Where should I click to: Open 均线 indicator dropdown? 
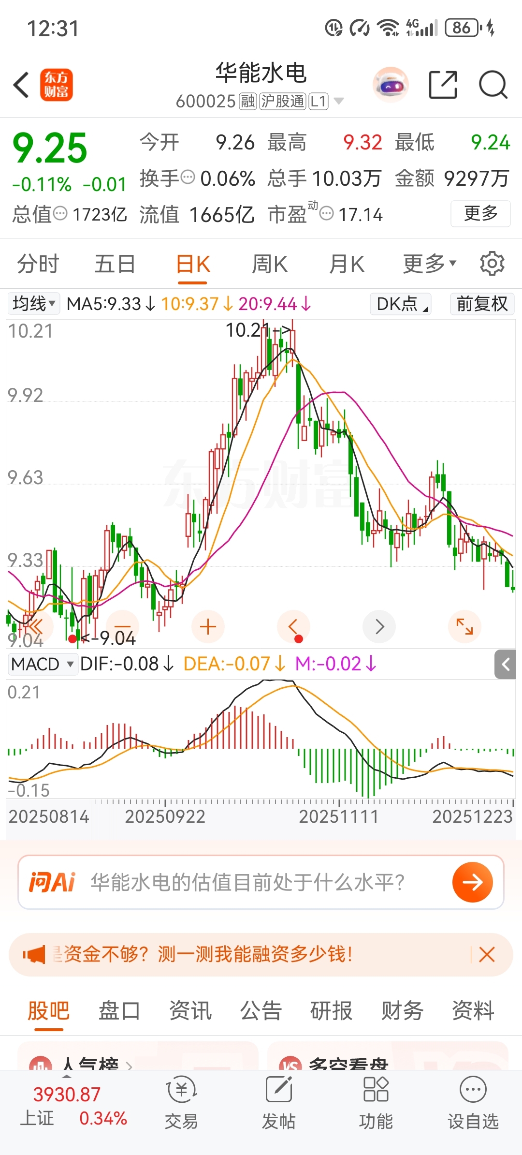[x=33, y=304]
